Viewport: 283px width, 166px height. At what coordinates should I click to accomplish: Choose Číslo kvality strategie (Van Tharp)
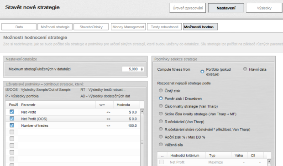click(x=161, y=106)
